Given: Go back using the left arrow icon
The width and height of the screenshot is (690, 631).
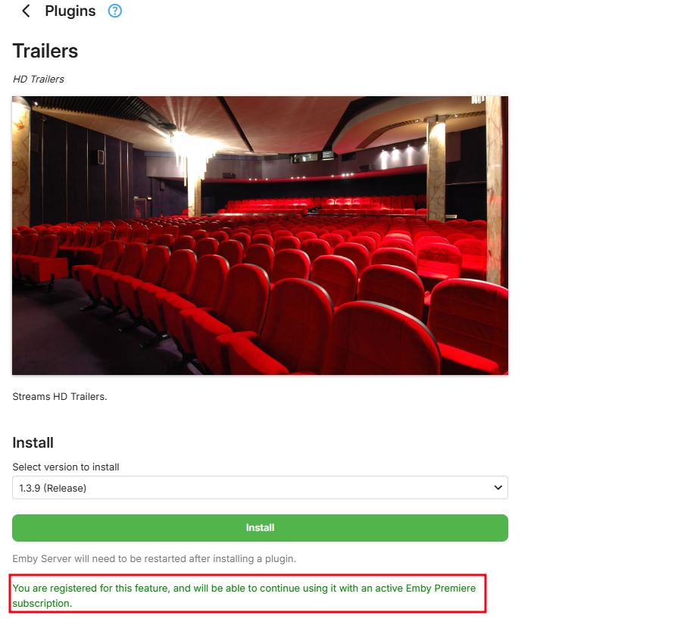Looking at the screenshot, I should click(x=26, y=11).
